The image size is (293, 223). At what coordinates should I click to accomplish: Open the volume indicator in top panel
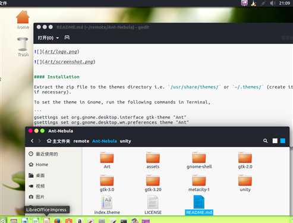coord(273,3)
